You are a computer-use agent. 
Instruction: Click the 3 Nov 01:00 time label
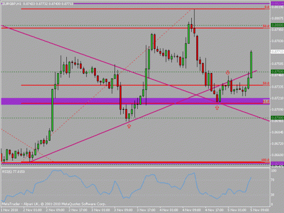click(101, 210)
